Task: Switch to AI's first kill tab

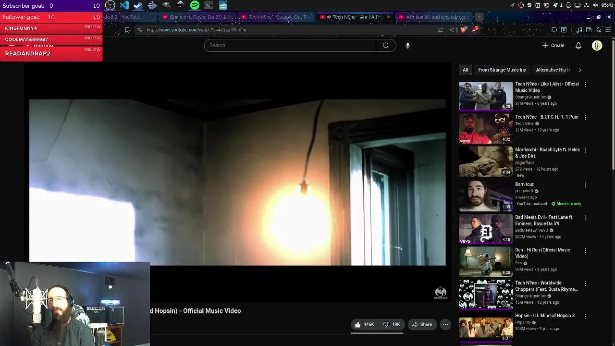Action: point(434,17)
